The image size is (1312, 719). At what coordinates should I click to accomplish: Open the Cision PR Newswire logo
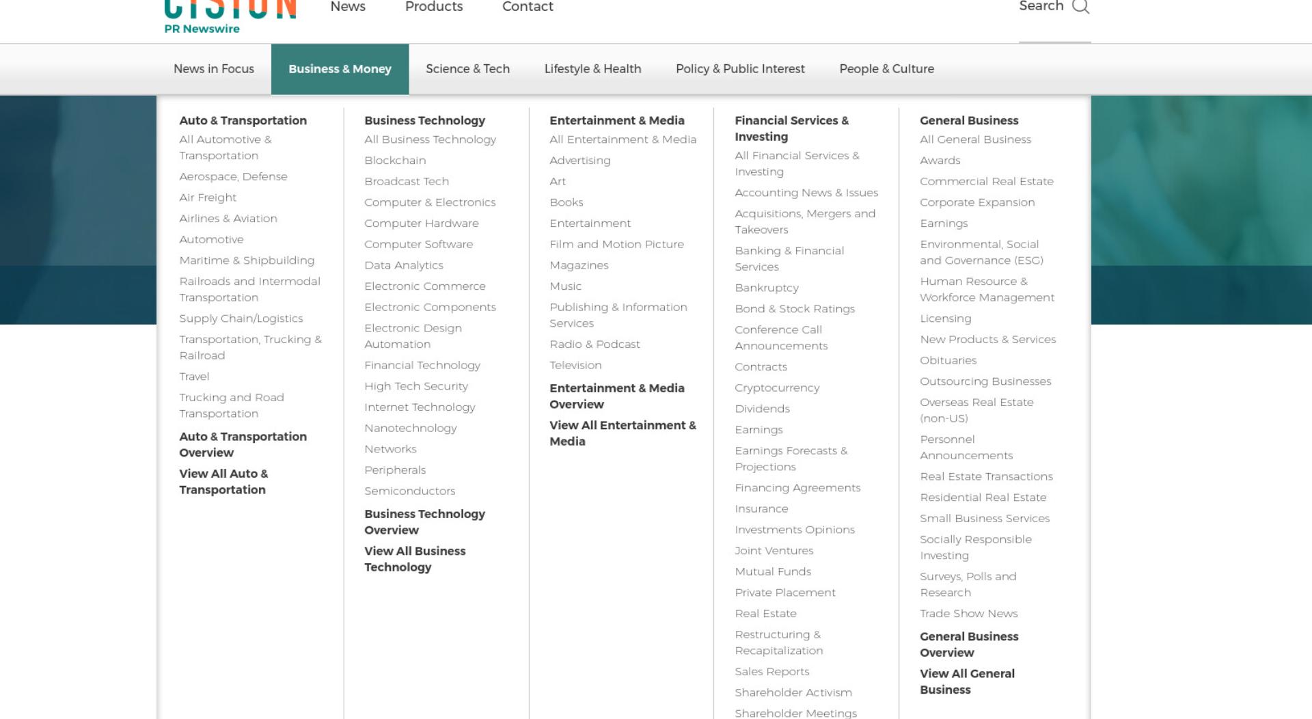[230, 16]
